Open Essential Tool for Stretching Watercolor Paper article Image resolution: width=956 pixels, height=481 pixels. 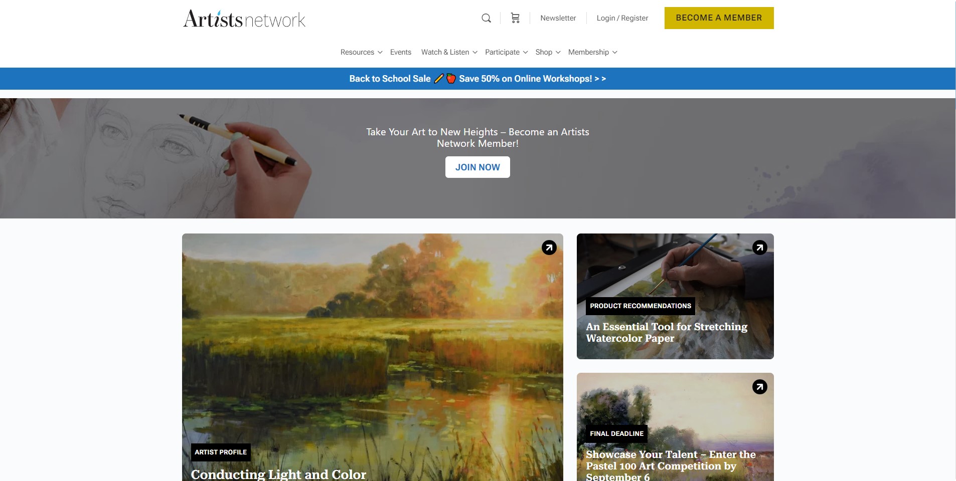tap(666, 332)
